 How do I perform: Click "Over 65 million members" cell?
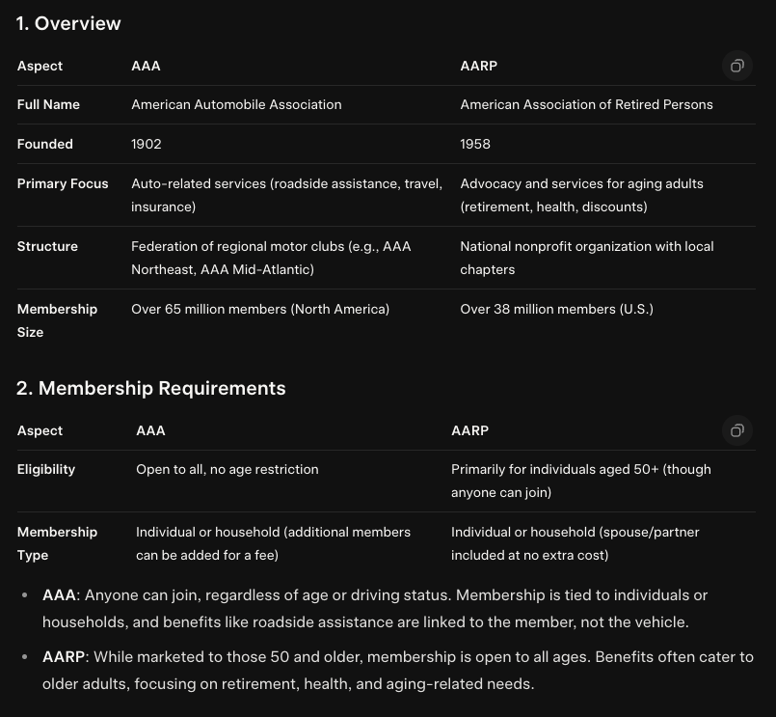pyautogui.click(x=260, y=309)
